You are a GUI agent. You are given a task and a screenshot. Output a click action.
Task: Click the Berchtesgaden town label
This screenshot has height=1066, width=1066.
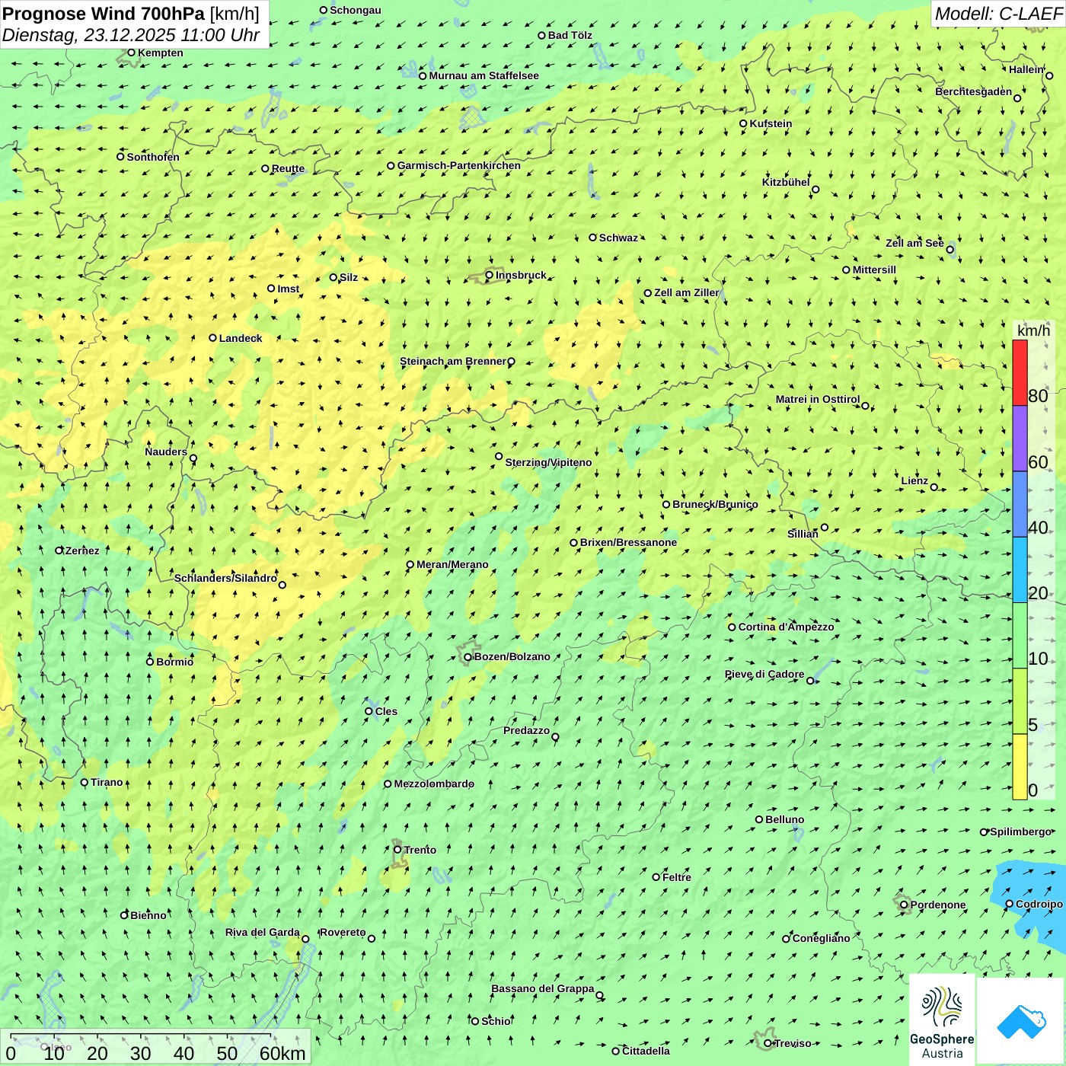[x=974, y=91]
